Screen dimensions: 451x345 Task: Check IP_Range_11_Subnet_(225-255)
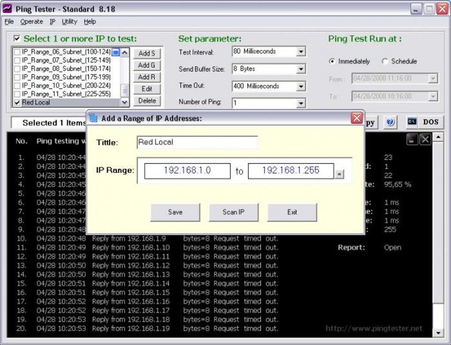click(x=17, y=94)
